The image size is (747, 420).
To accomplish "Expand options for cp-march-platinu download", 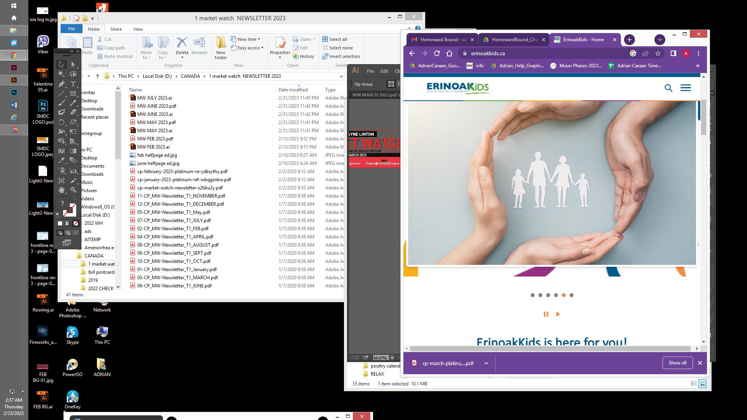I will [x=486, y=363].
